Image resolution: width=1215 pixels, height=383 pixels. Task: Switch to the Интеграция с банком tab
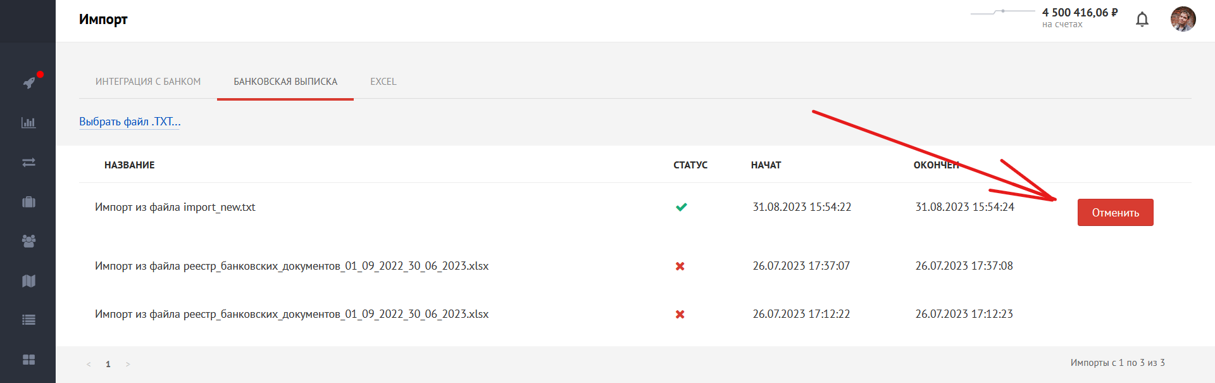pos(148,82)
